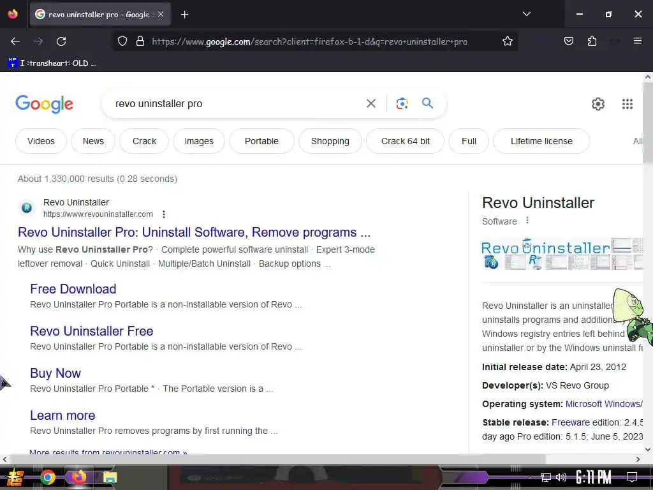Viewport: 653px width, 490px height.
Task: Open the Learn more sitelink
Action: pos(62,415)
